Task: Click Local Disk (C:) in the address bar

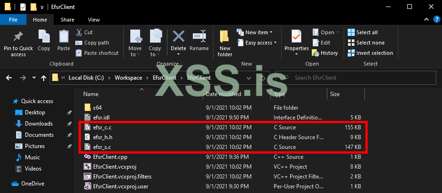Action: (x=86, y=78)
